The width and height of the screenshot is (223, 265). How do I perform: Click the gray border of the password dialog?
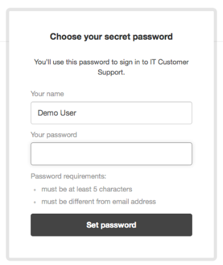[x=7, y=134]
